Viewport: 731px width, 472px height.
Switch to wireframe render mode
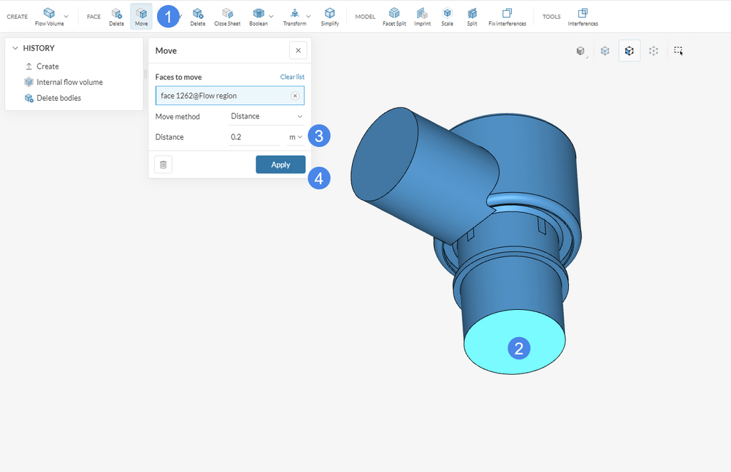click(x=654, y=51)
